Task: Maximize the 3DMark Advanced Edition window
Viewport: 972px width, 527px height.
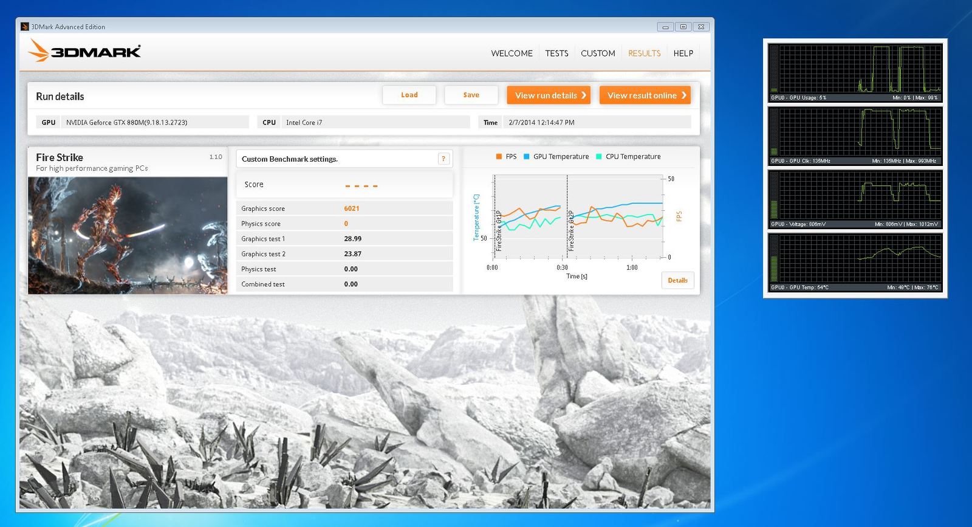Action: 683,27
